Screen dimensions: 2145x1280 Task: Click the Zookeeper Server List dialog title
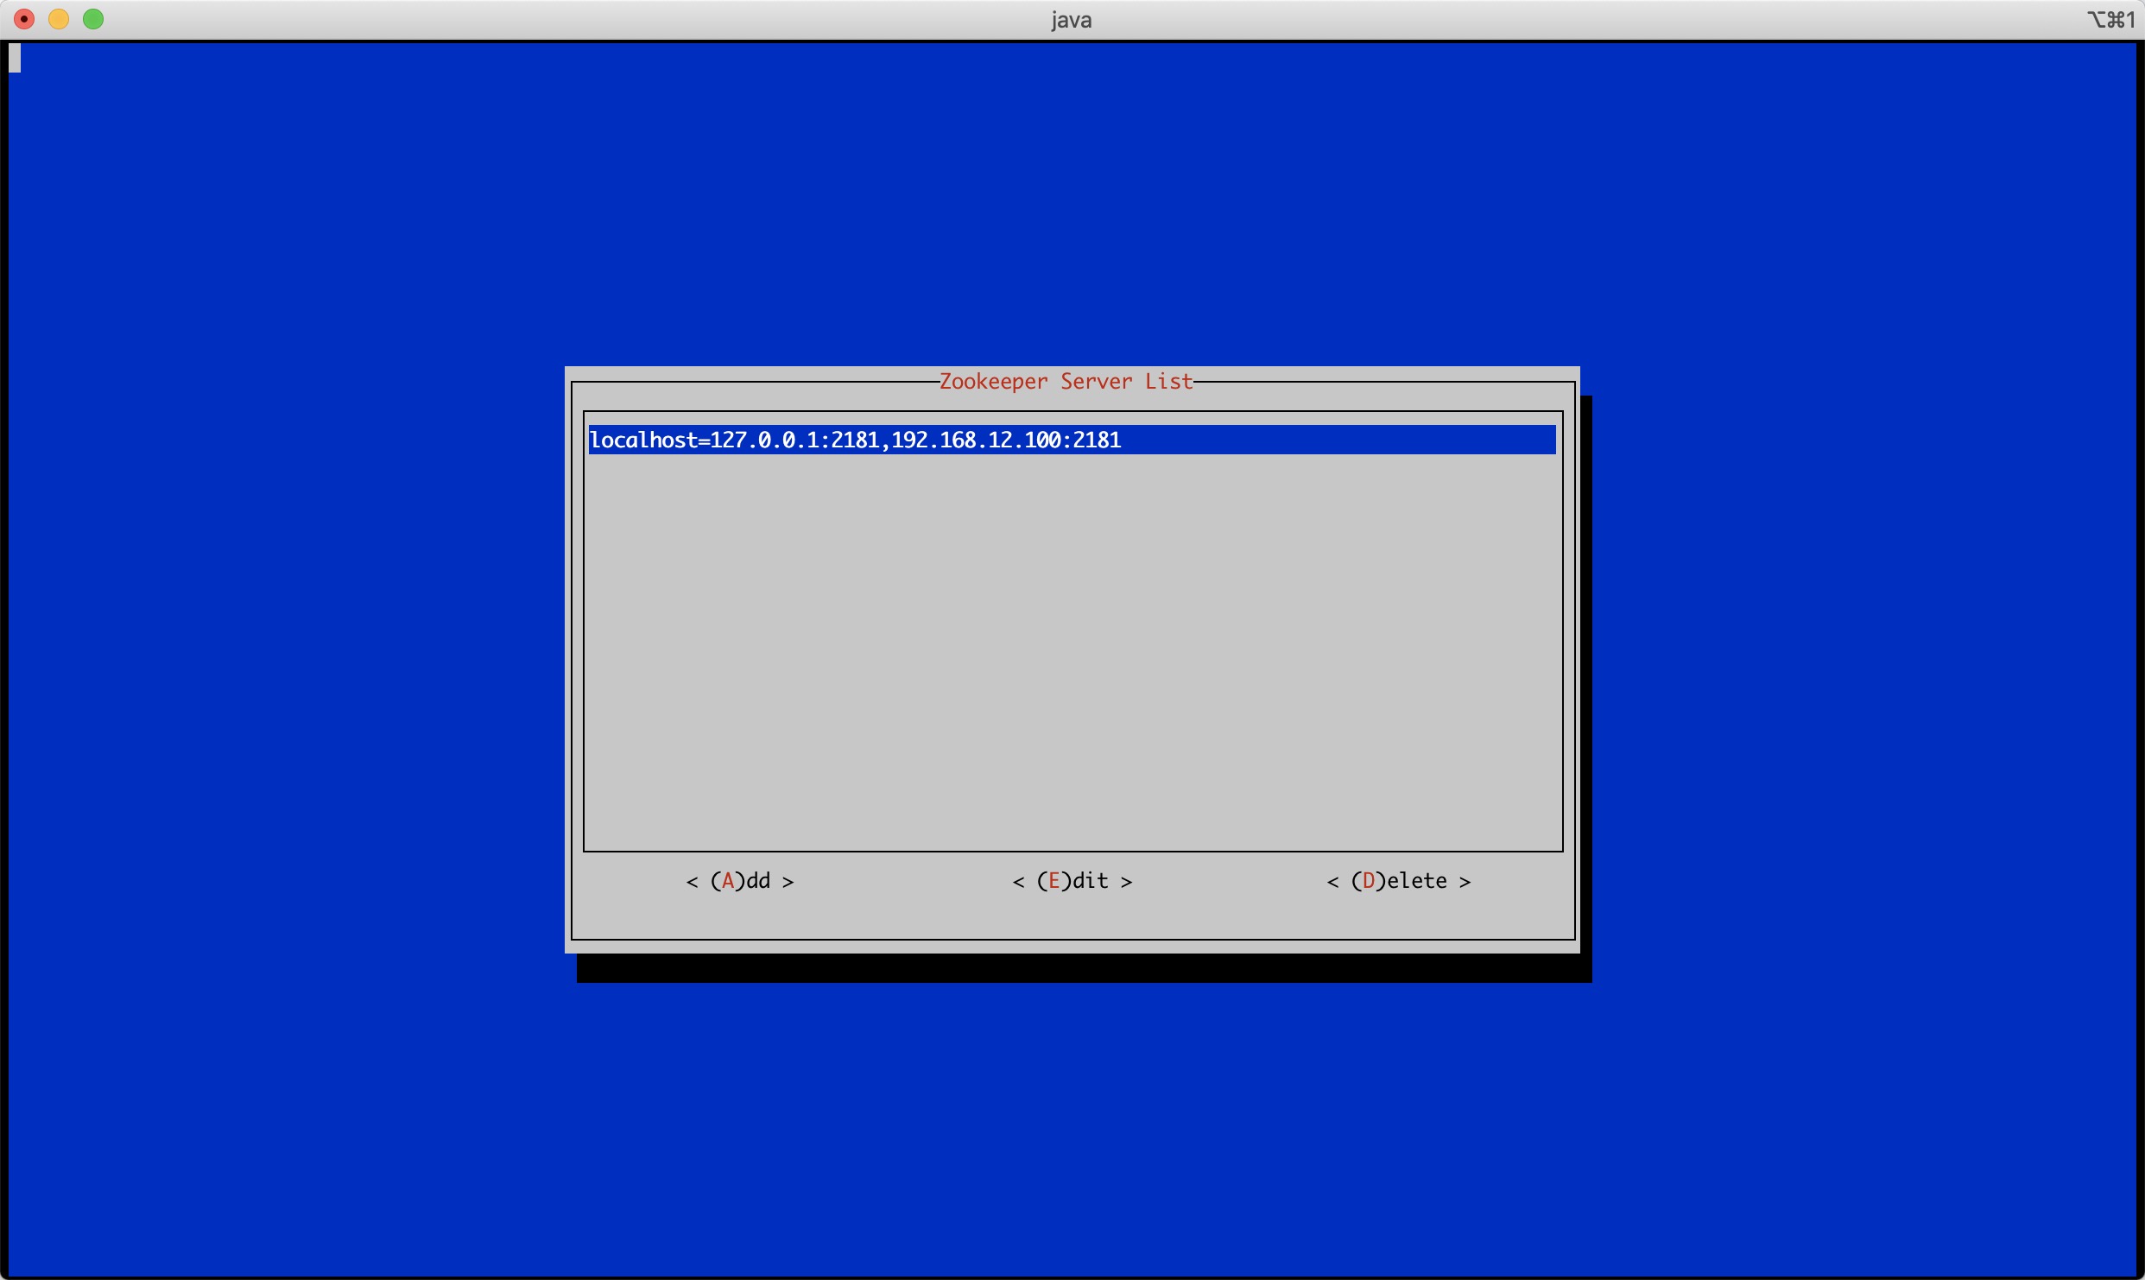(1066, 382)
